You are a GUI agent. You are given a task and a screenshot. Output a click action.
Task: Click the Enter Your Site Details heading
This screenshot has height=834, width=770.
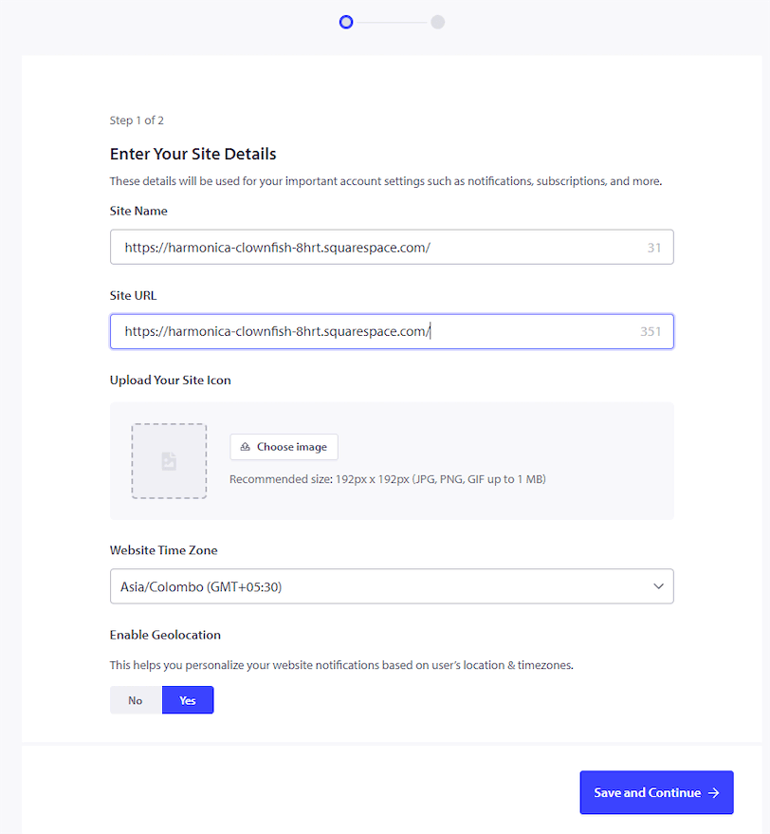192,154
